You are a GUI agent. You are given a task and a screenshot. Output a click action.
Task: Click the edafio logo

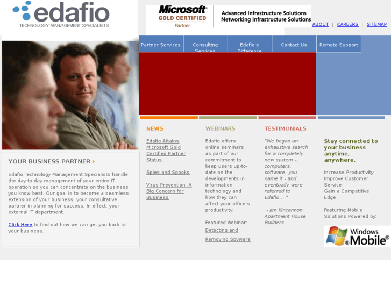[x=61, y=14]
